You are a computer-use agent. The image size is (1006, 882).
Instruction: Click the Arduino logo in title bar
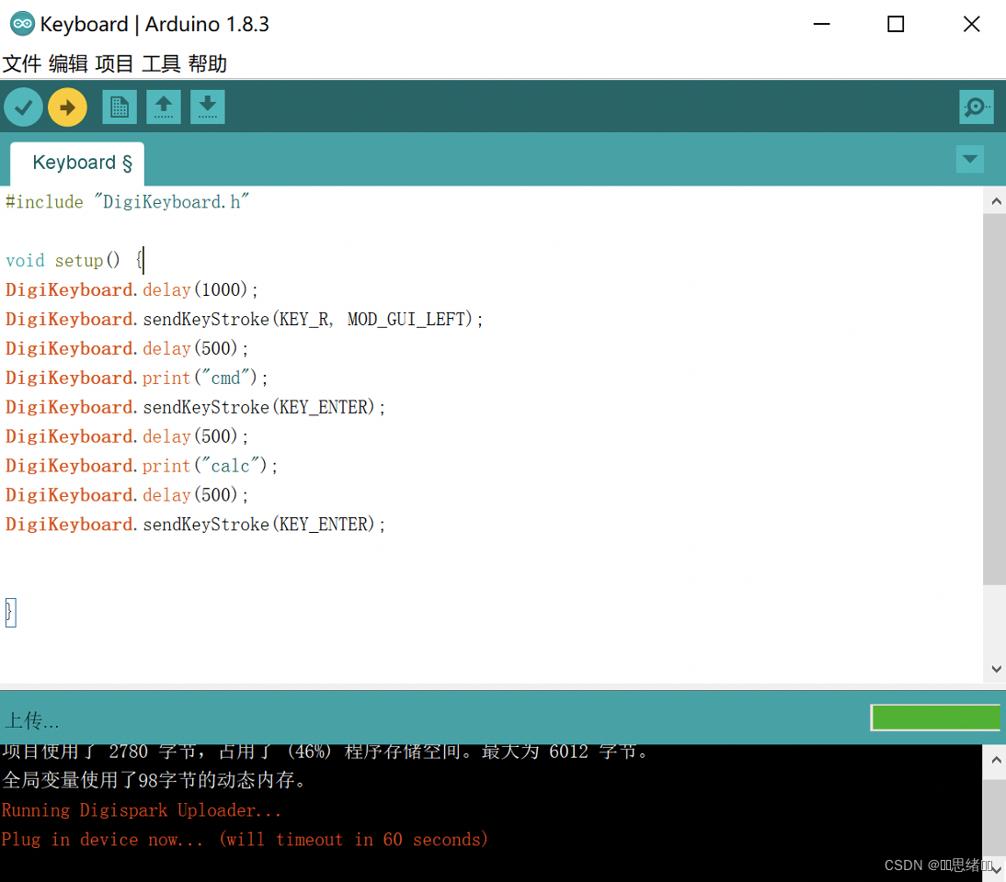click(22, 24)
